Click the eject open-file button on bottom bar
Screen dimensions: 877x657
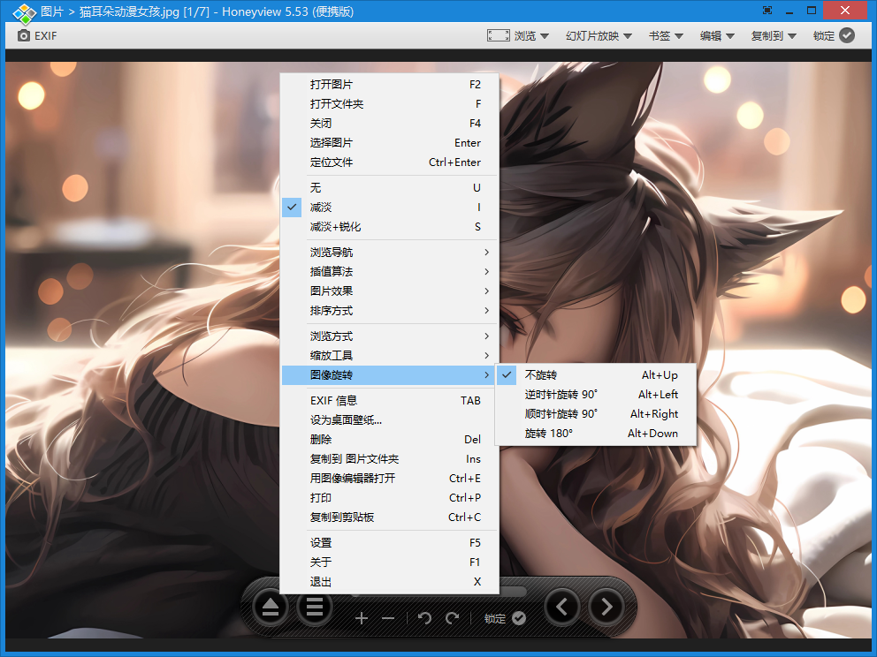pyautogui.click(x=271, y=607)
